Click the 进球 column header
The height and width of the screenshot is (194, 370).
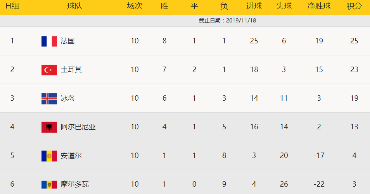coord(254,6)
